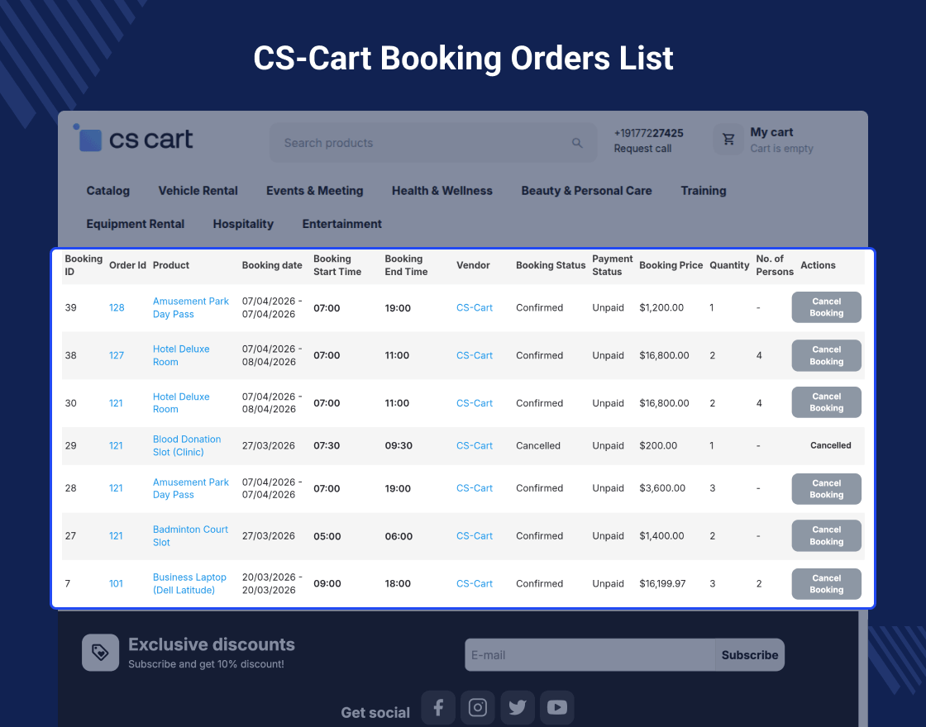Open the Entertainment menu

click(342, 224)
